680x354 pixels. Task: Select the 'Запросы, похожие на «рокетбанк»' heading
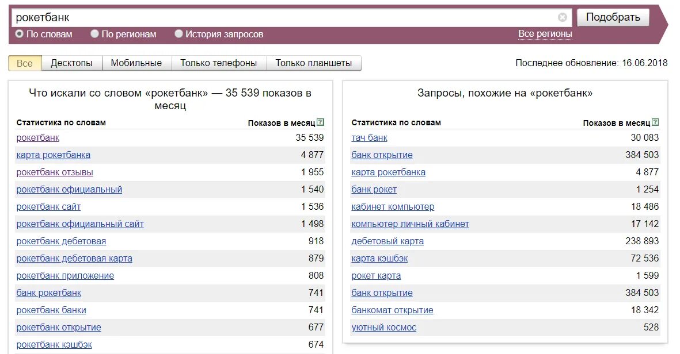[x=505, y=93]
